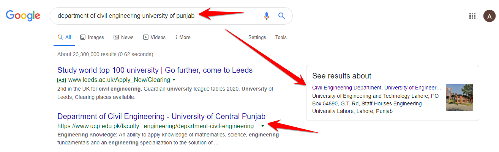Open the Leeds university ad link
Screen dimensions: 499x152
click(155, 70)
